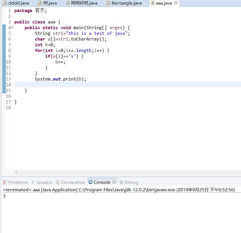Switch to the dddd.java editor tab
Screen dimensions: 241x233
click(x=16, y=3)
